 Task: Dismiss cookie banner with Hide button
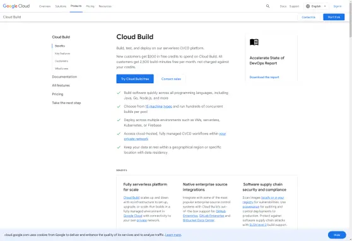[337, 235]
